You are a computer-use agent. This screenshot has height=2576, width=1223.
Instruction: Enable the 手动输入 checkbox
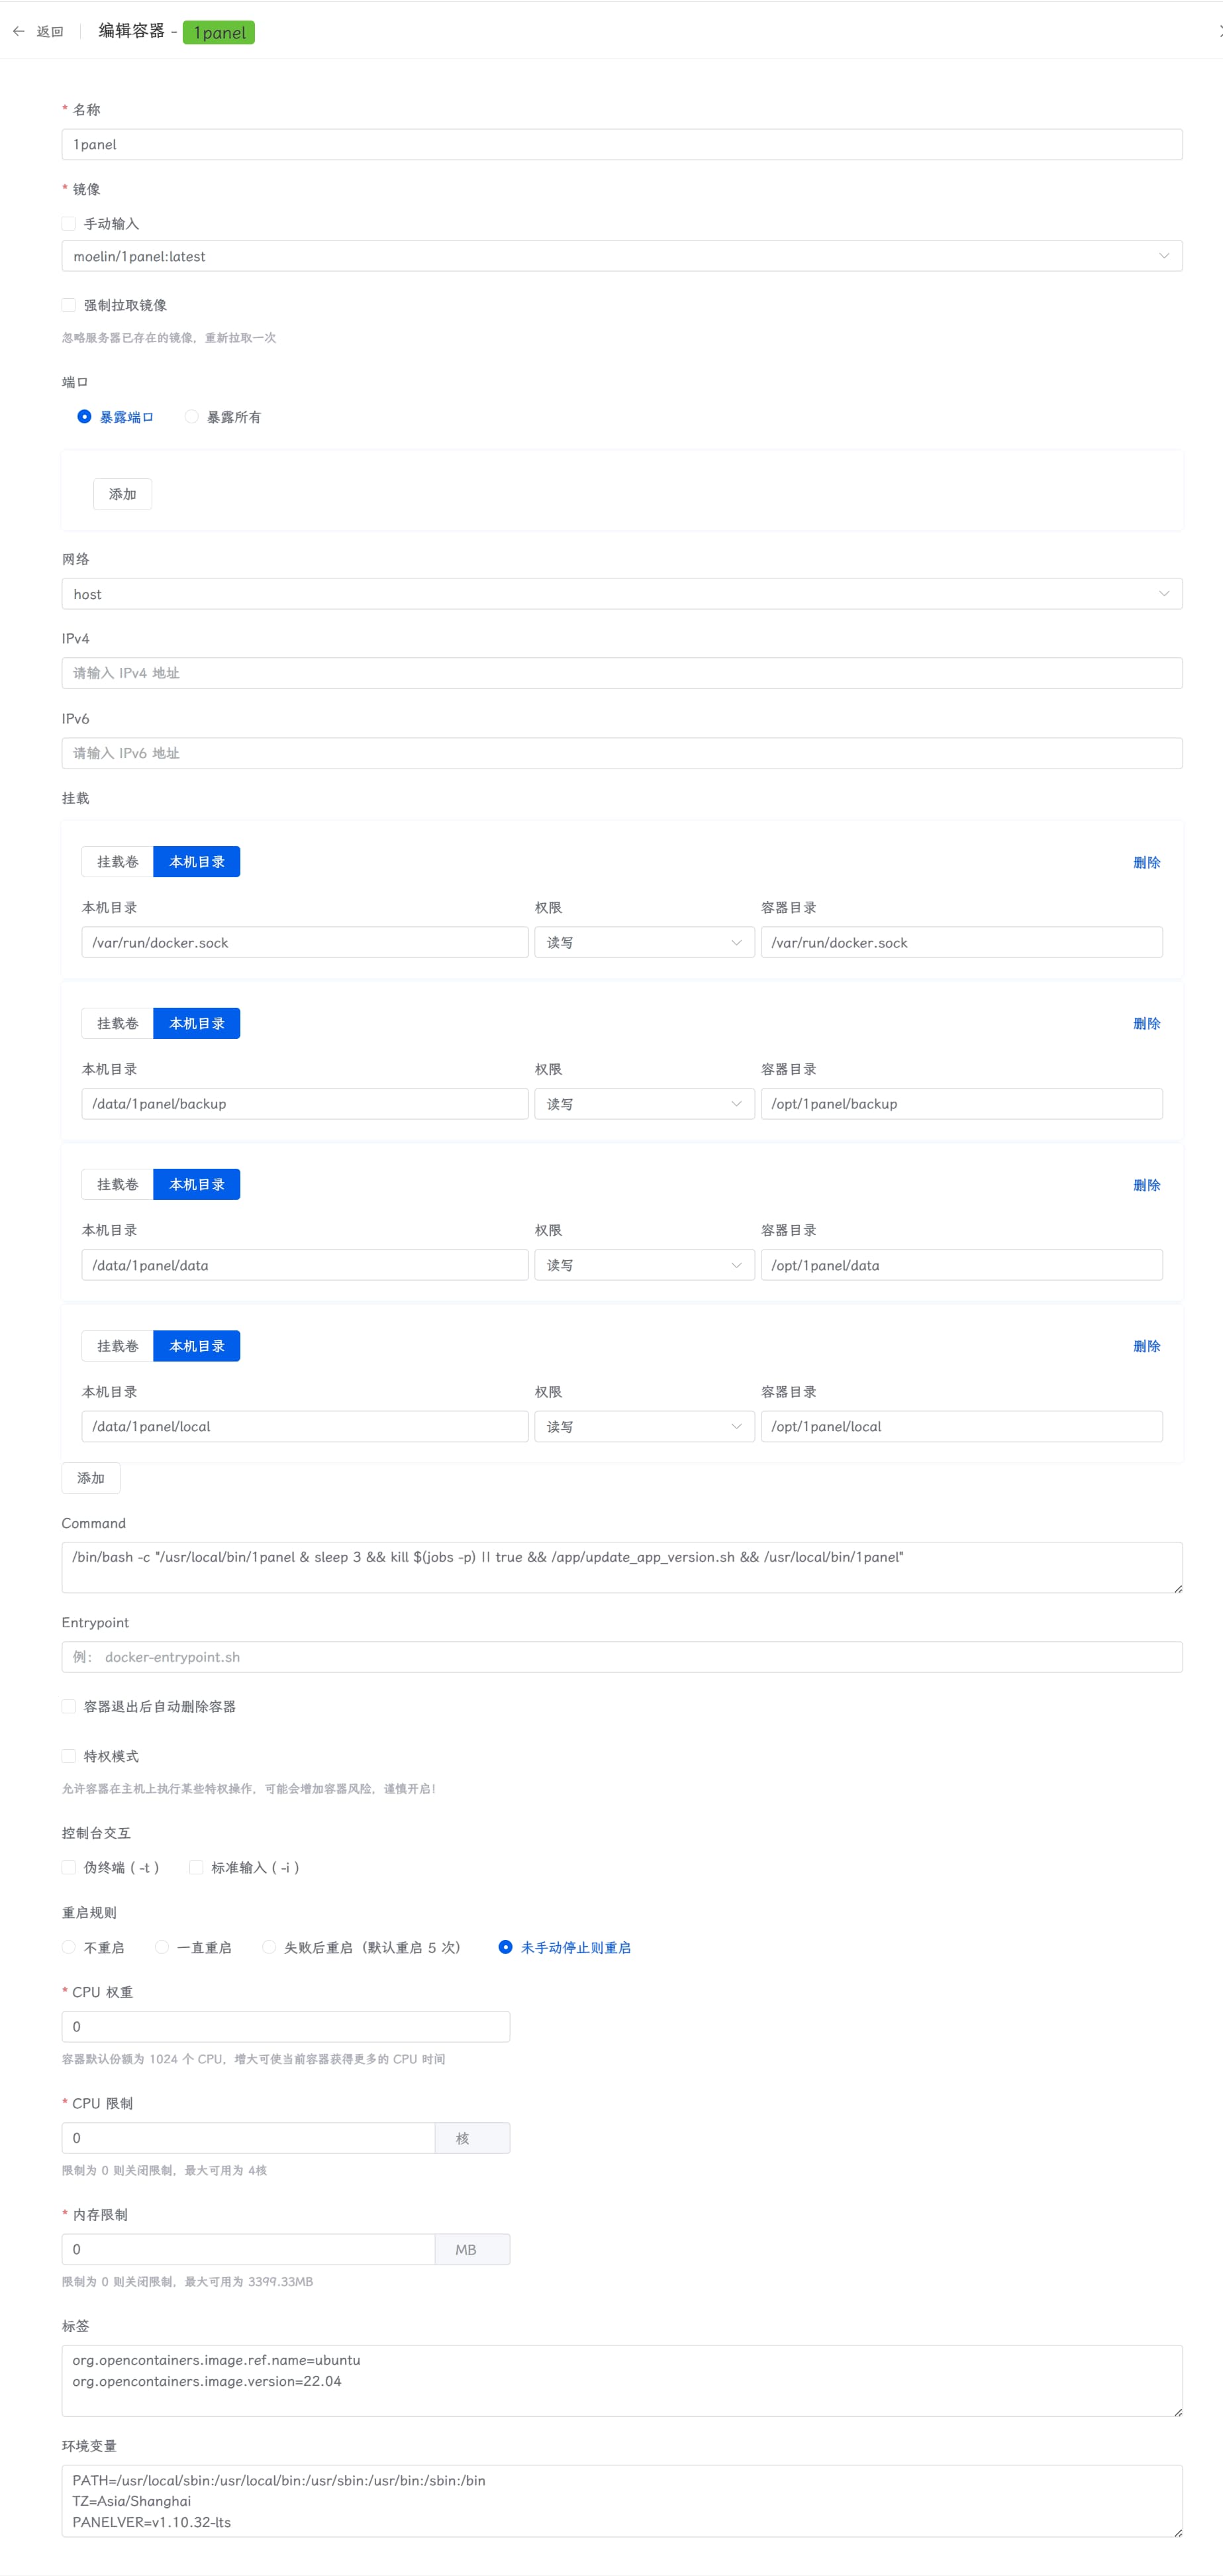click(x=69, y=224)
